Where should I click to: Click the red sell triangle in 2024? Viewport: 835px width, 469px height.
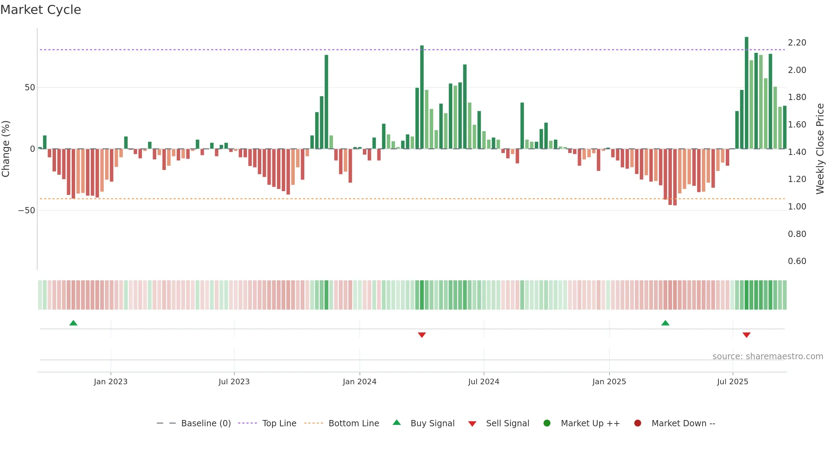(x=422, y=335)
